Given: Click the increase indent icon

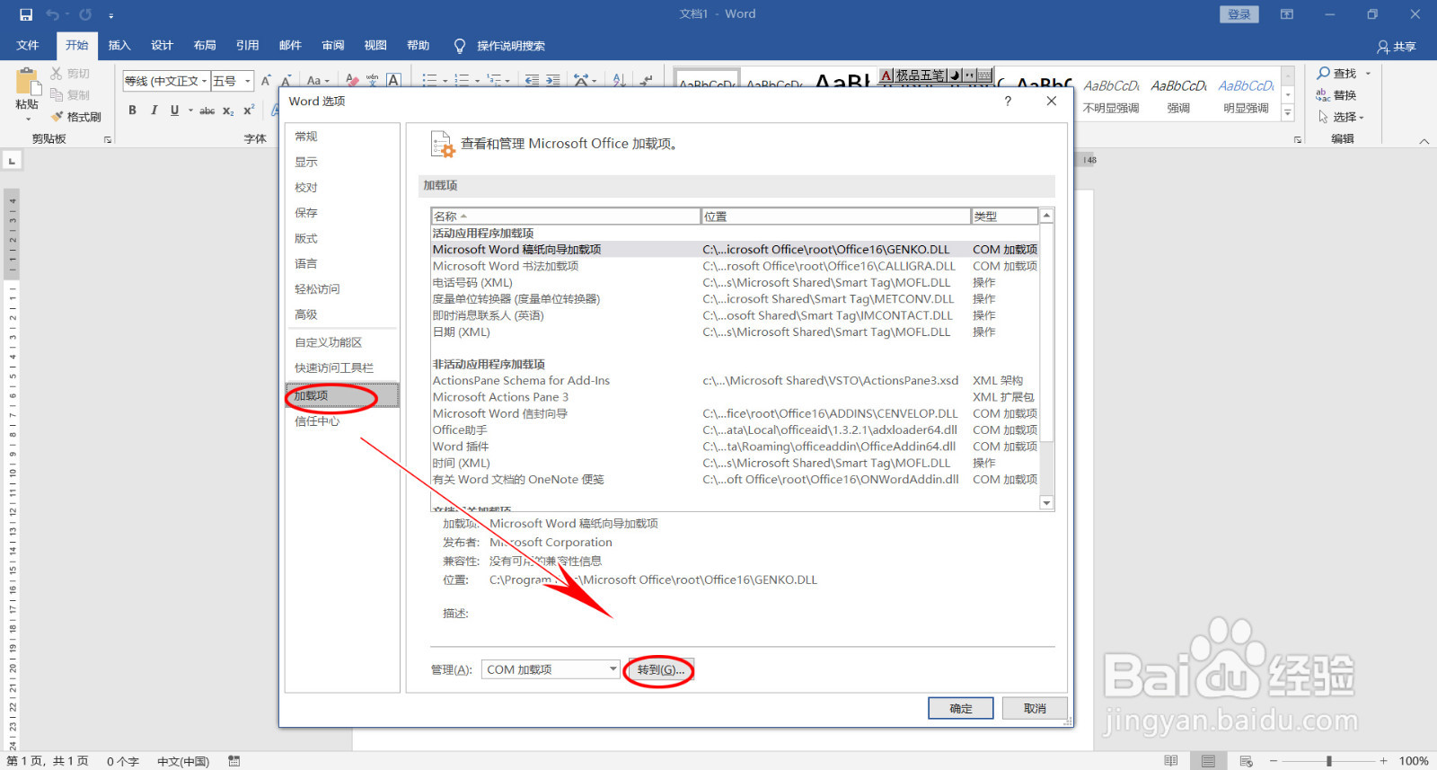Looking at the screenshot, I should coord(553,81).
